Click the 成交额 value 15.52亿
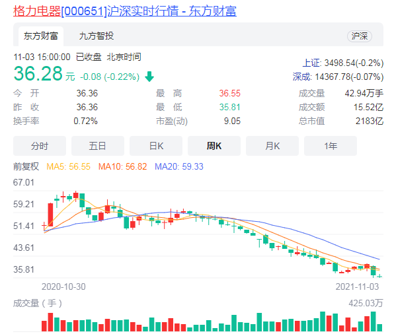Viewport: 394px width, 336px height. click(x=368, y=107)
